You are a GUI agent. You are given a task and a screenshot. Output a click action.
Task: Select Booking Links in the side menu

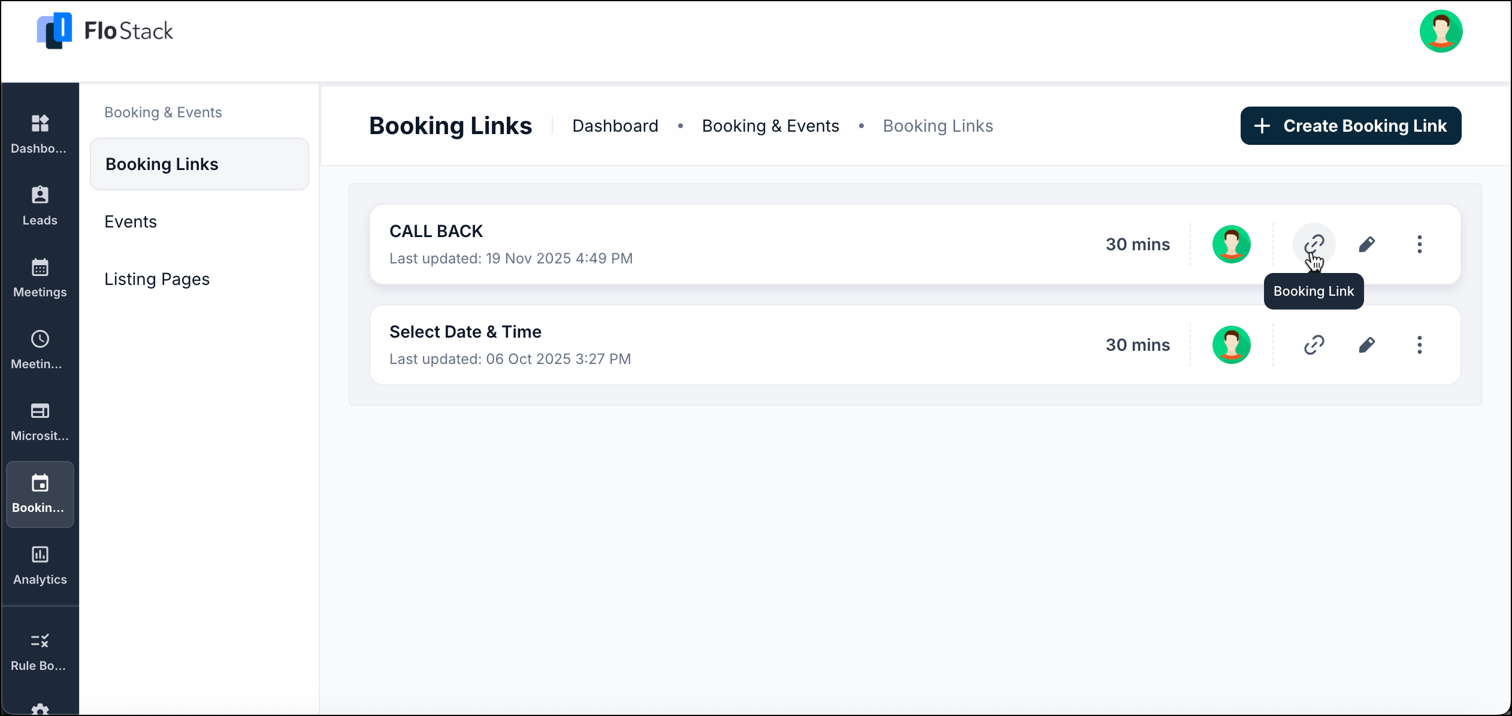(x=162, y=164)
